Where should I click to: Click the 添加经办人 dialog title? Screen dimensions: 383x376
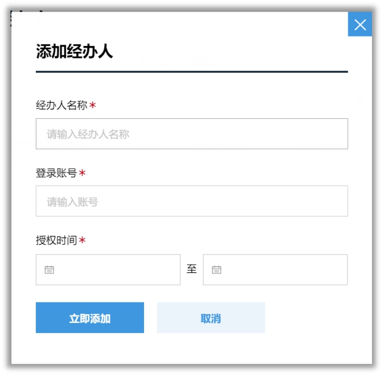tap(75, 52)
